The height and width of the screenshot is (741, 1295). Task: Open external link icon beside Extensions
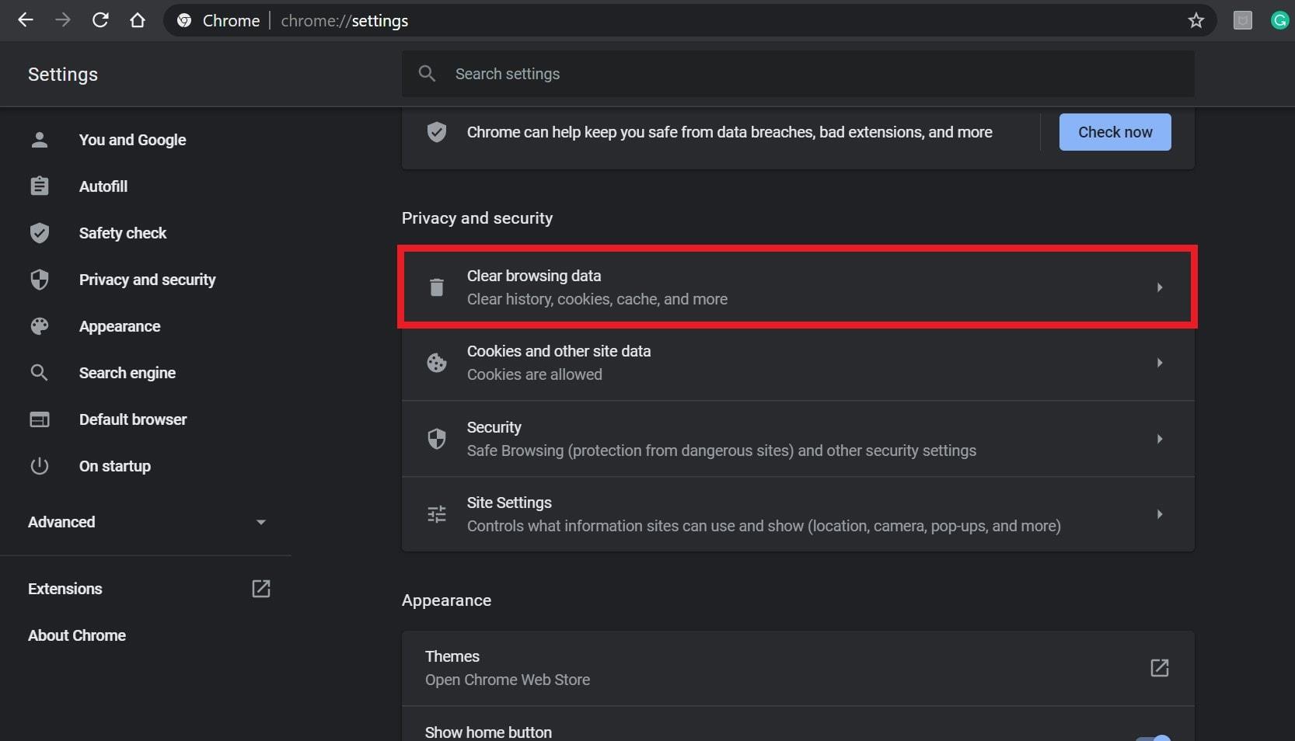tap(261, 589)
